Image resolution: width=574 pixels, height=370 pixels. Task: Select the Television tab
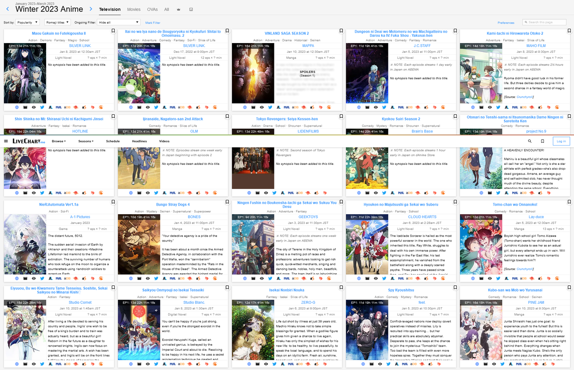click(x=110, y=9)
